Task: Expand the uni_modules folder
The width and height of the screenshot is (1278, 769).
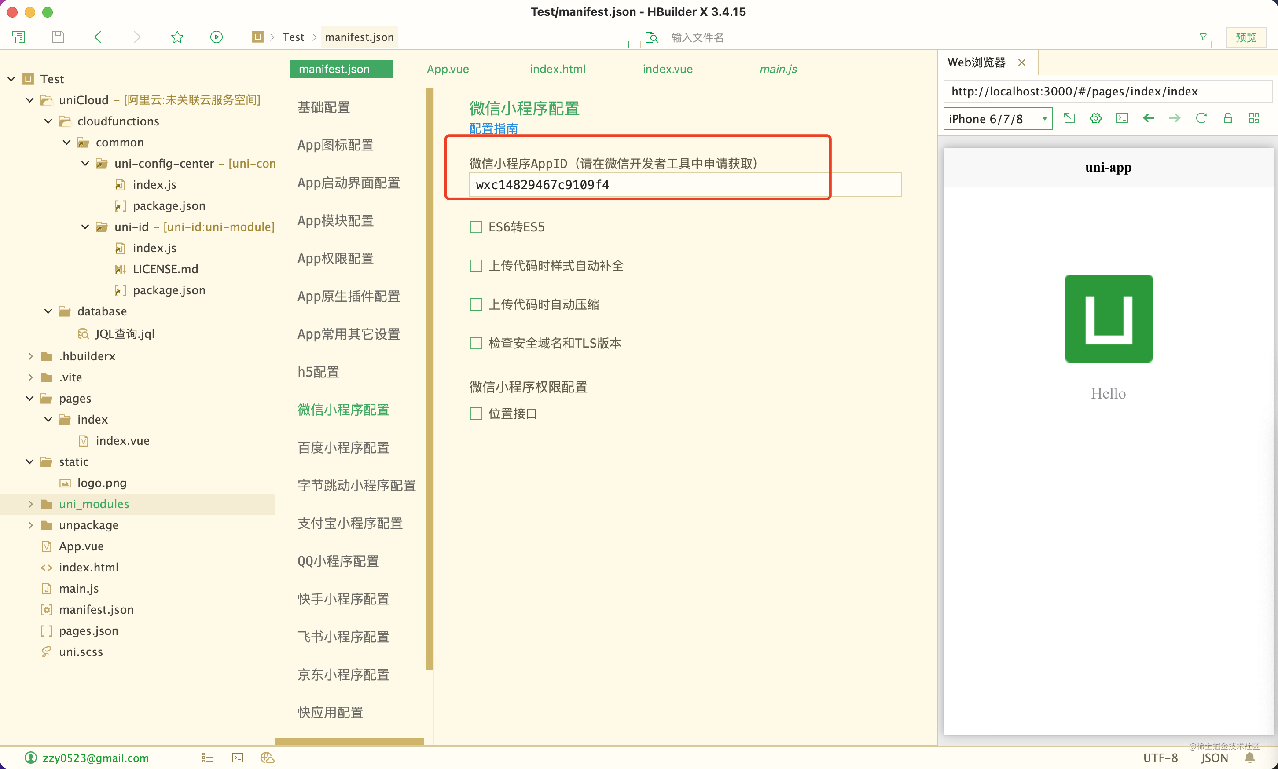Action: pos(30,504)
